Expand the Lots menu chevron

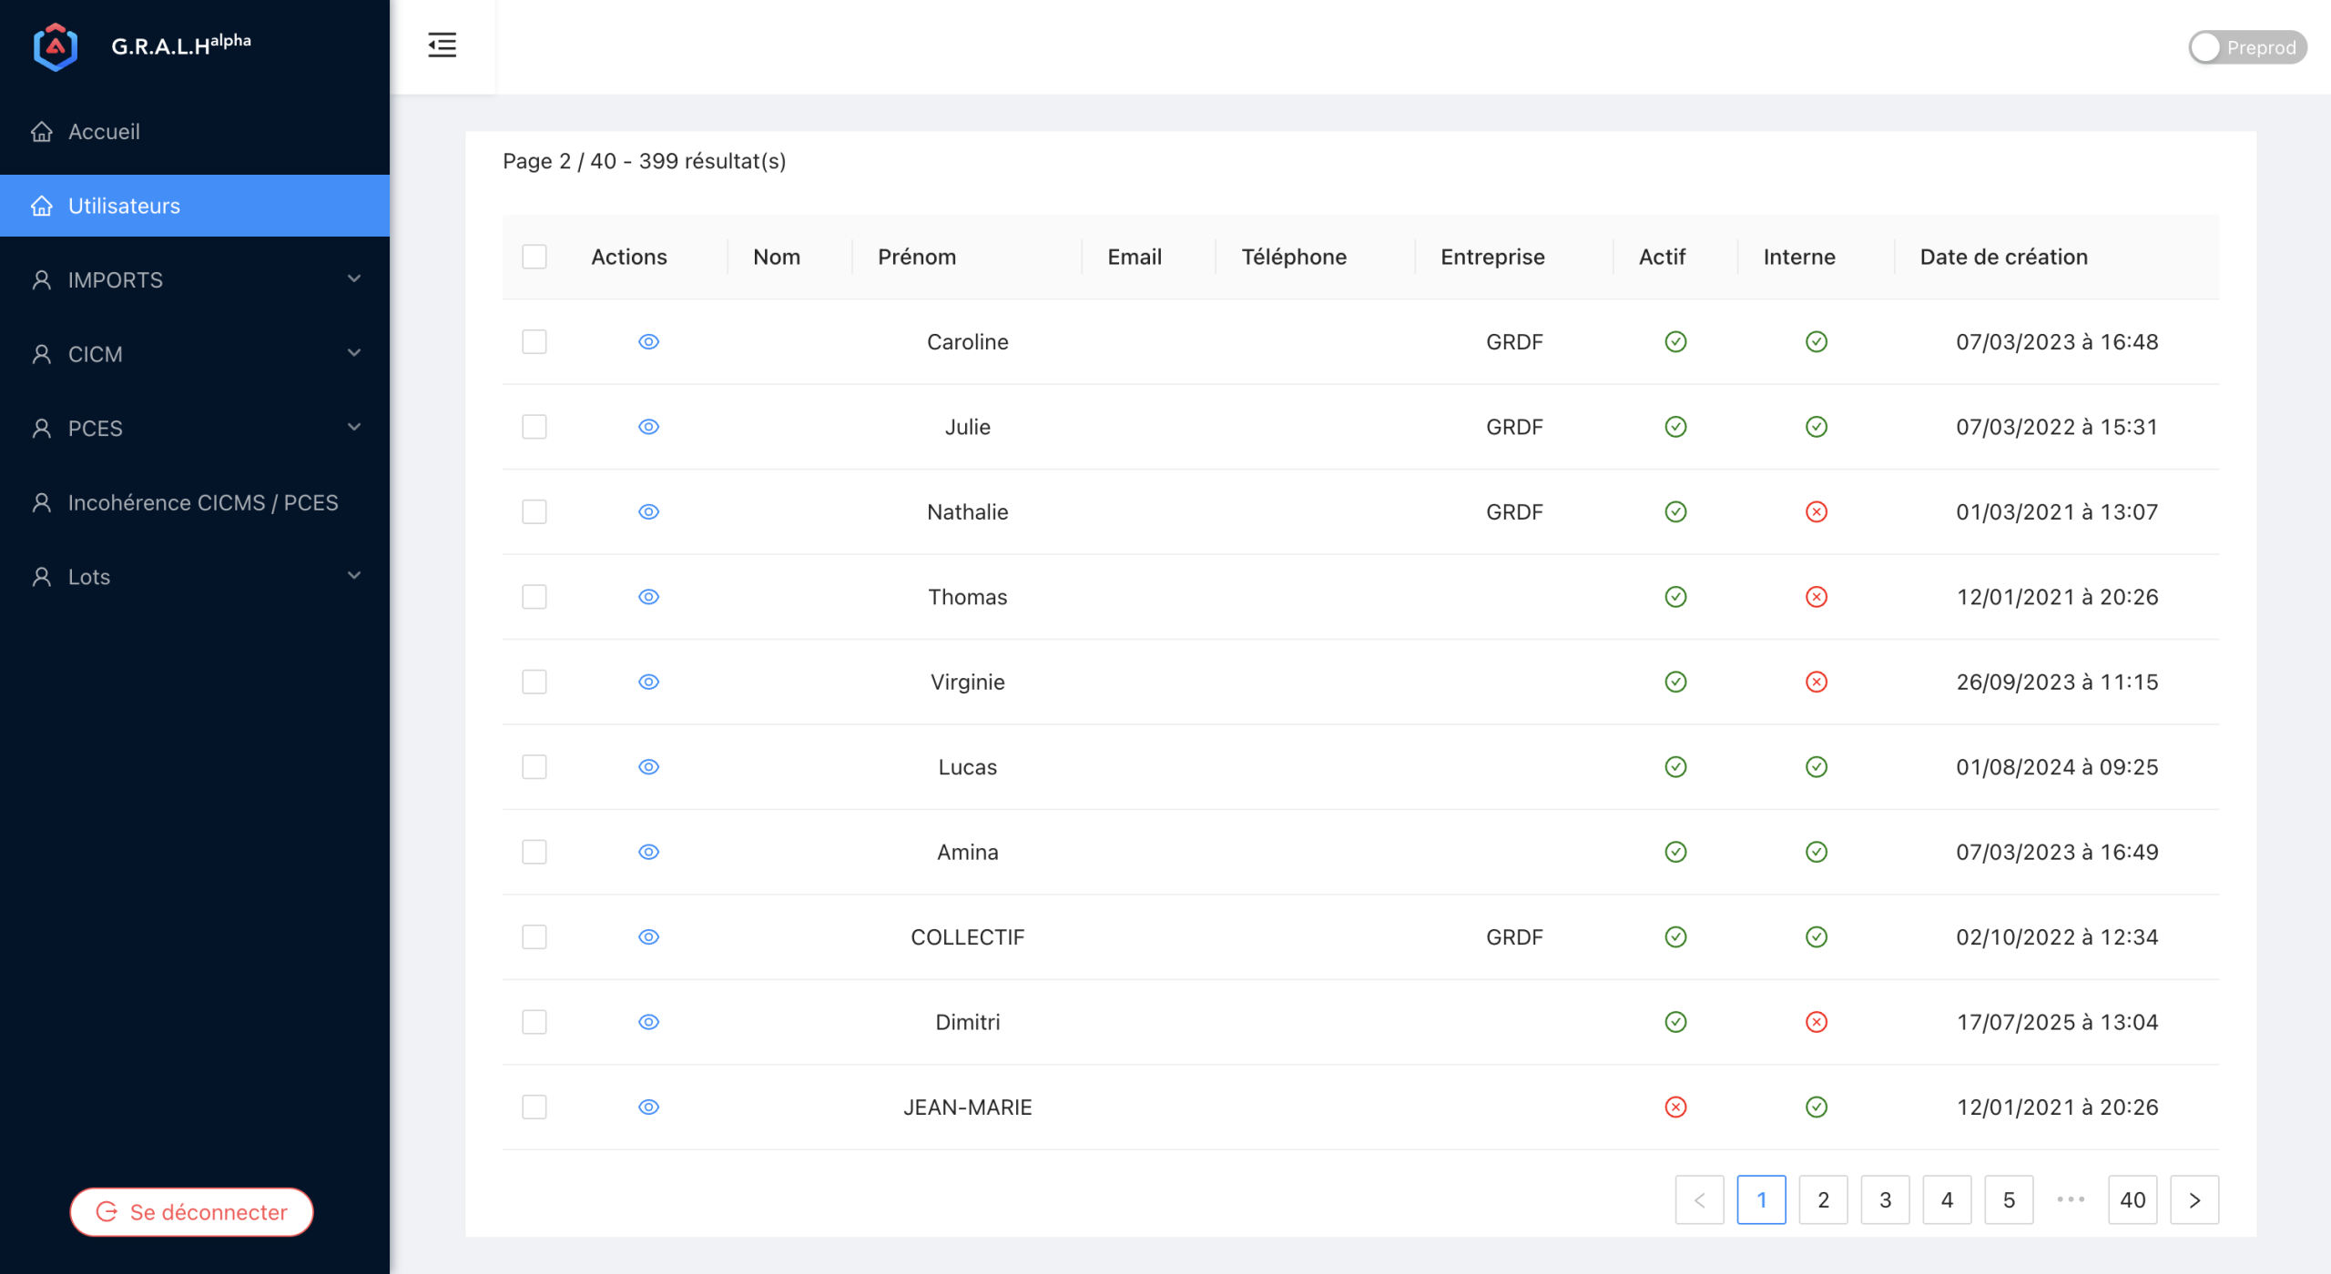coord(354,576)
